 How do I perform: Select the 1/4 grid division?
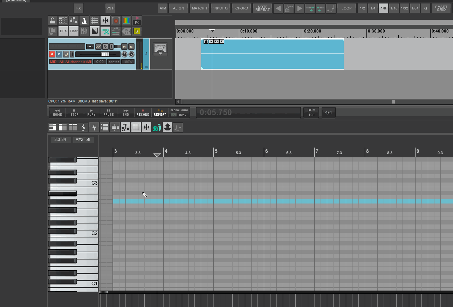click(373, 8)
